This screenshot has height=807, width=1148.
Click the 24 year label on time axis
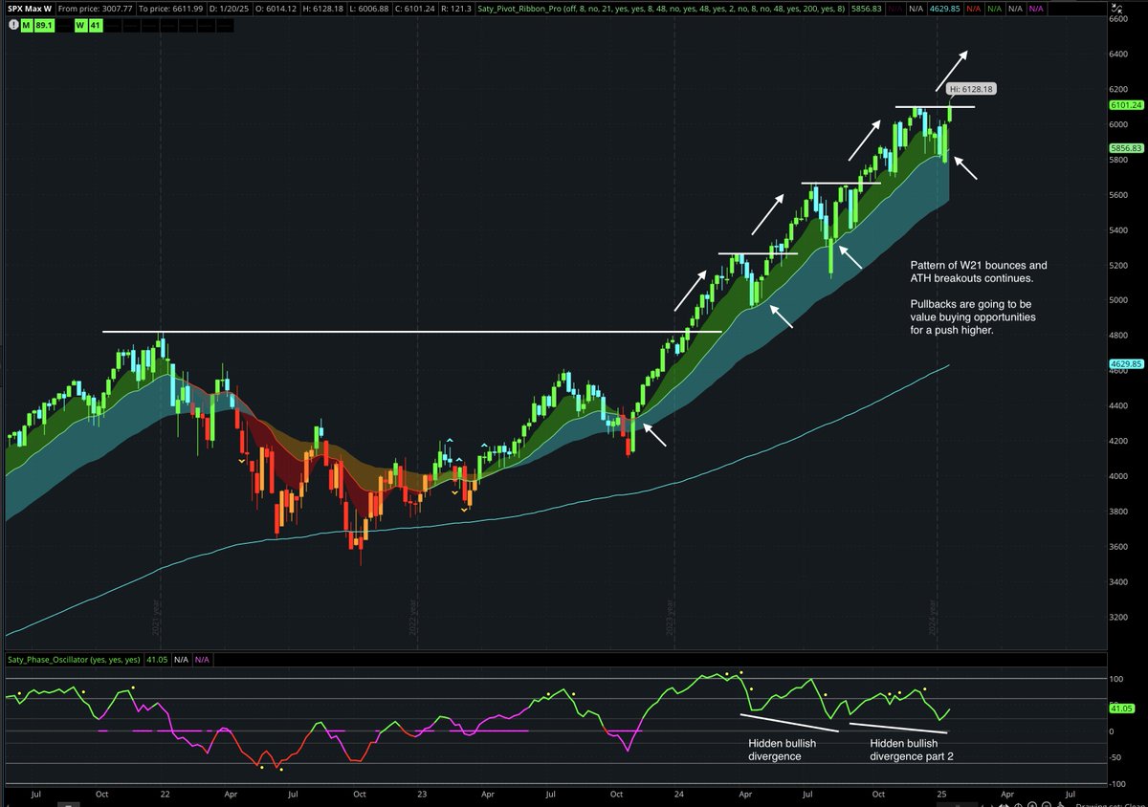coord(678,794)
